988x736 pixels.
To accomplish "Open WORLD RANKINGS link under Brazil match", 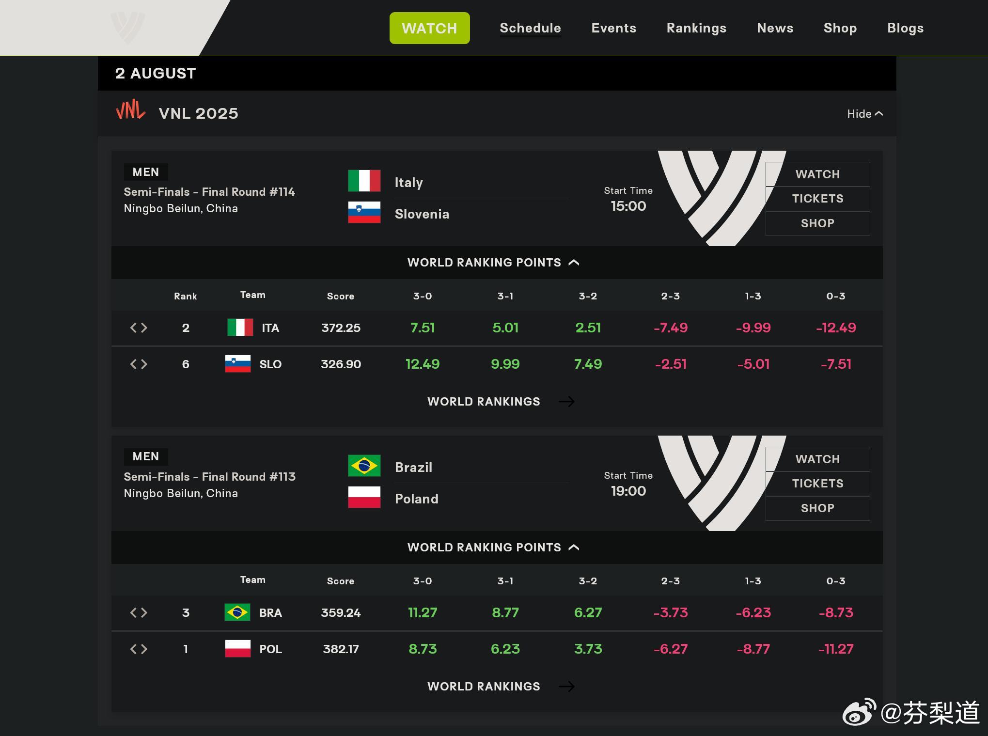I will click(484, 686).
